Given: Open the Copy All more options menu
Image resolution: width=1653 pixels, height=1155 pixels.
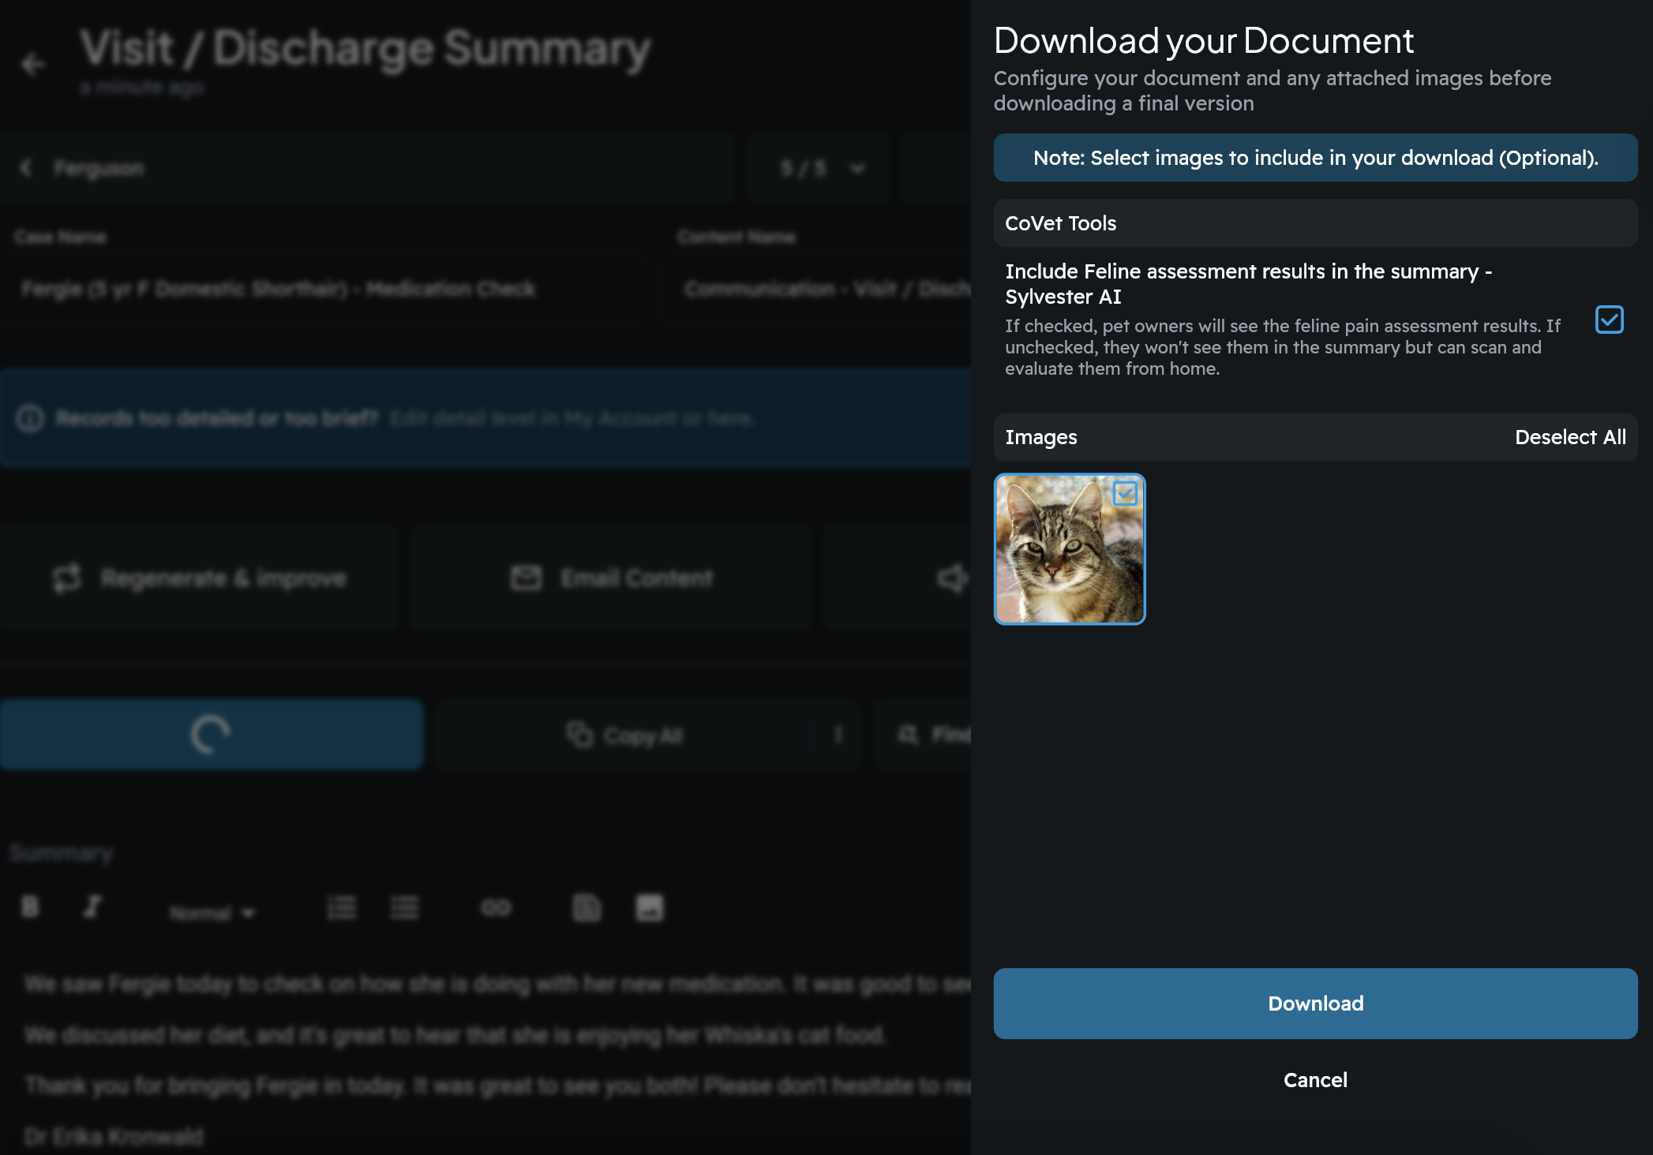Looking at the screenshot, I should [x=838, y=735].
